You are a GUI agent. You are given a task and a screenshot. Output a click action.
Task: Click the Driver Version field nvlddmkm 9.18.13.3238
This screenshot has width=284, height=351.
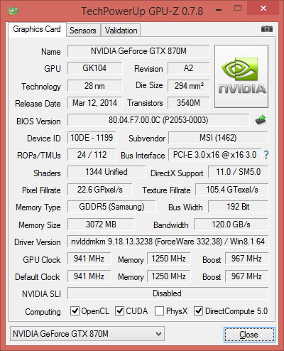(168, 242)
